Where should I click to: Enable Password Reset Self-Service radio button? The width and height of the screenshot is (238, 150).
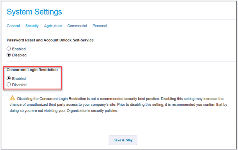(x=9, y=49)
